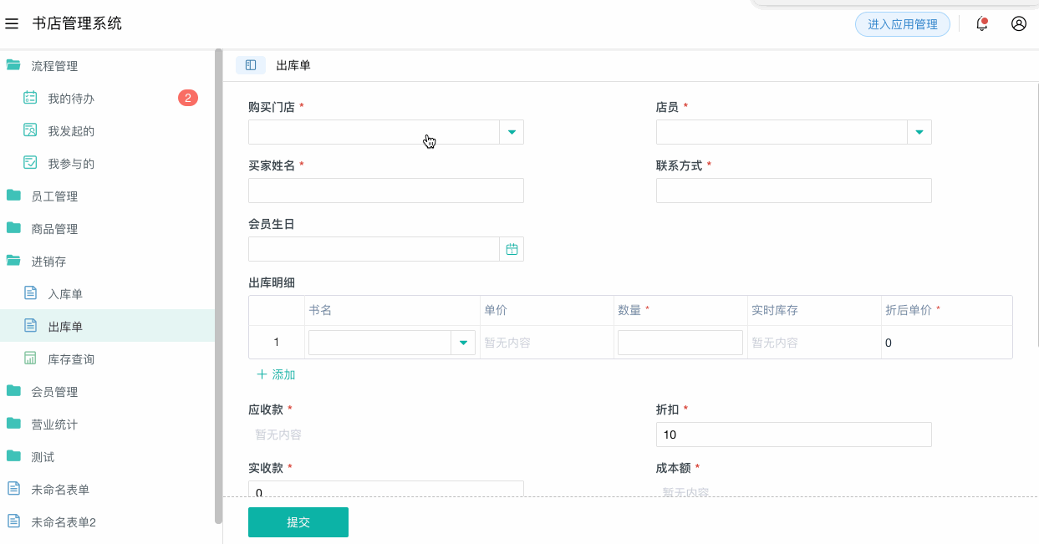Click the 我的待办 calendar icon in sidebar
This screenshot has height=544, width=1039.
pos(28,98)
